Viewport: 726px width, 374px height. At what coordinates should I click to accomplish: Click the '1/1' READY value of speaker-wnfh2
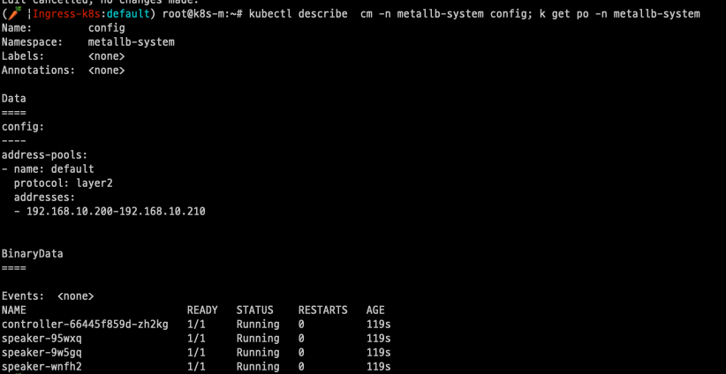pos(196,367)
